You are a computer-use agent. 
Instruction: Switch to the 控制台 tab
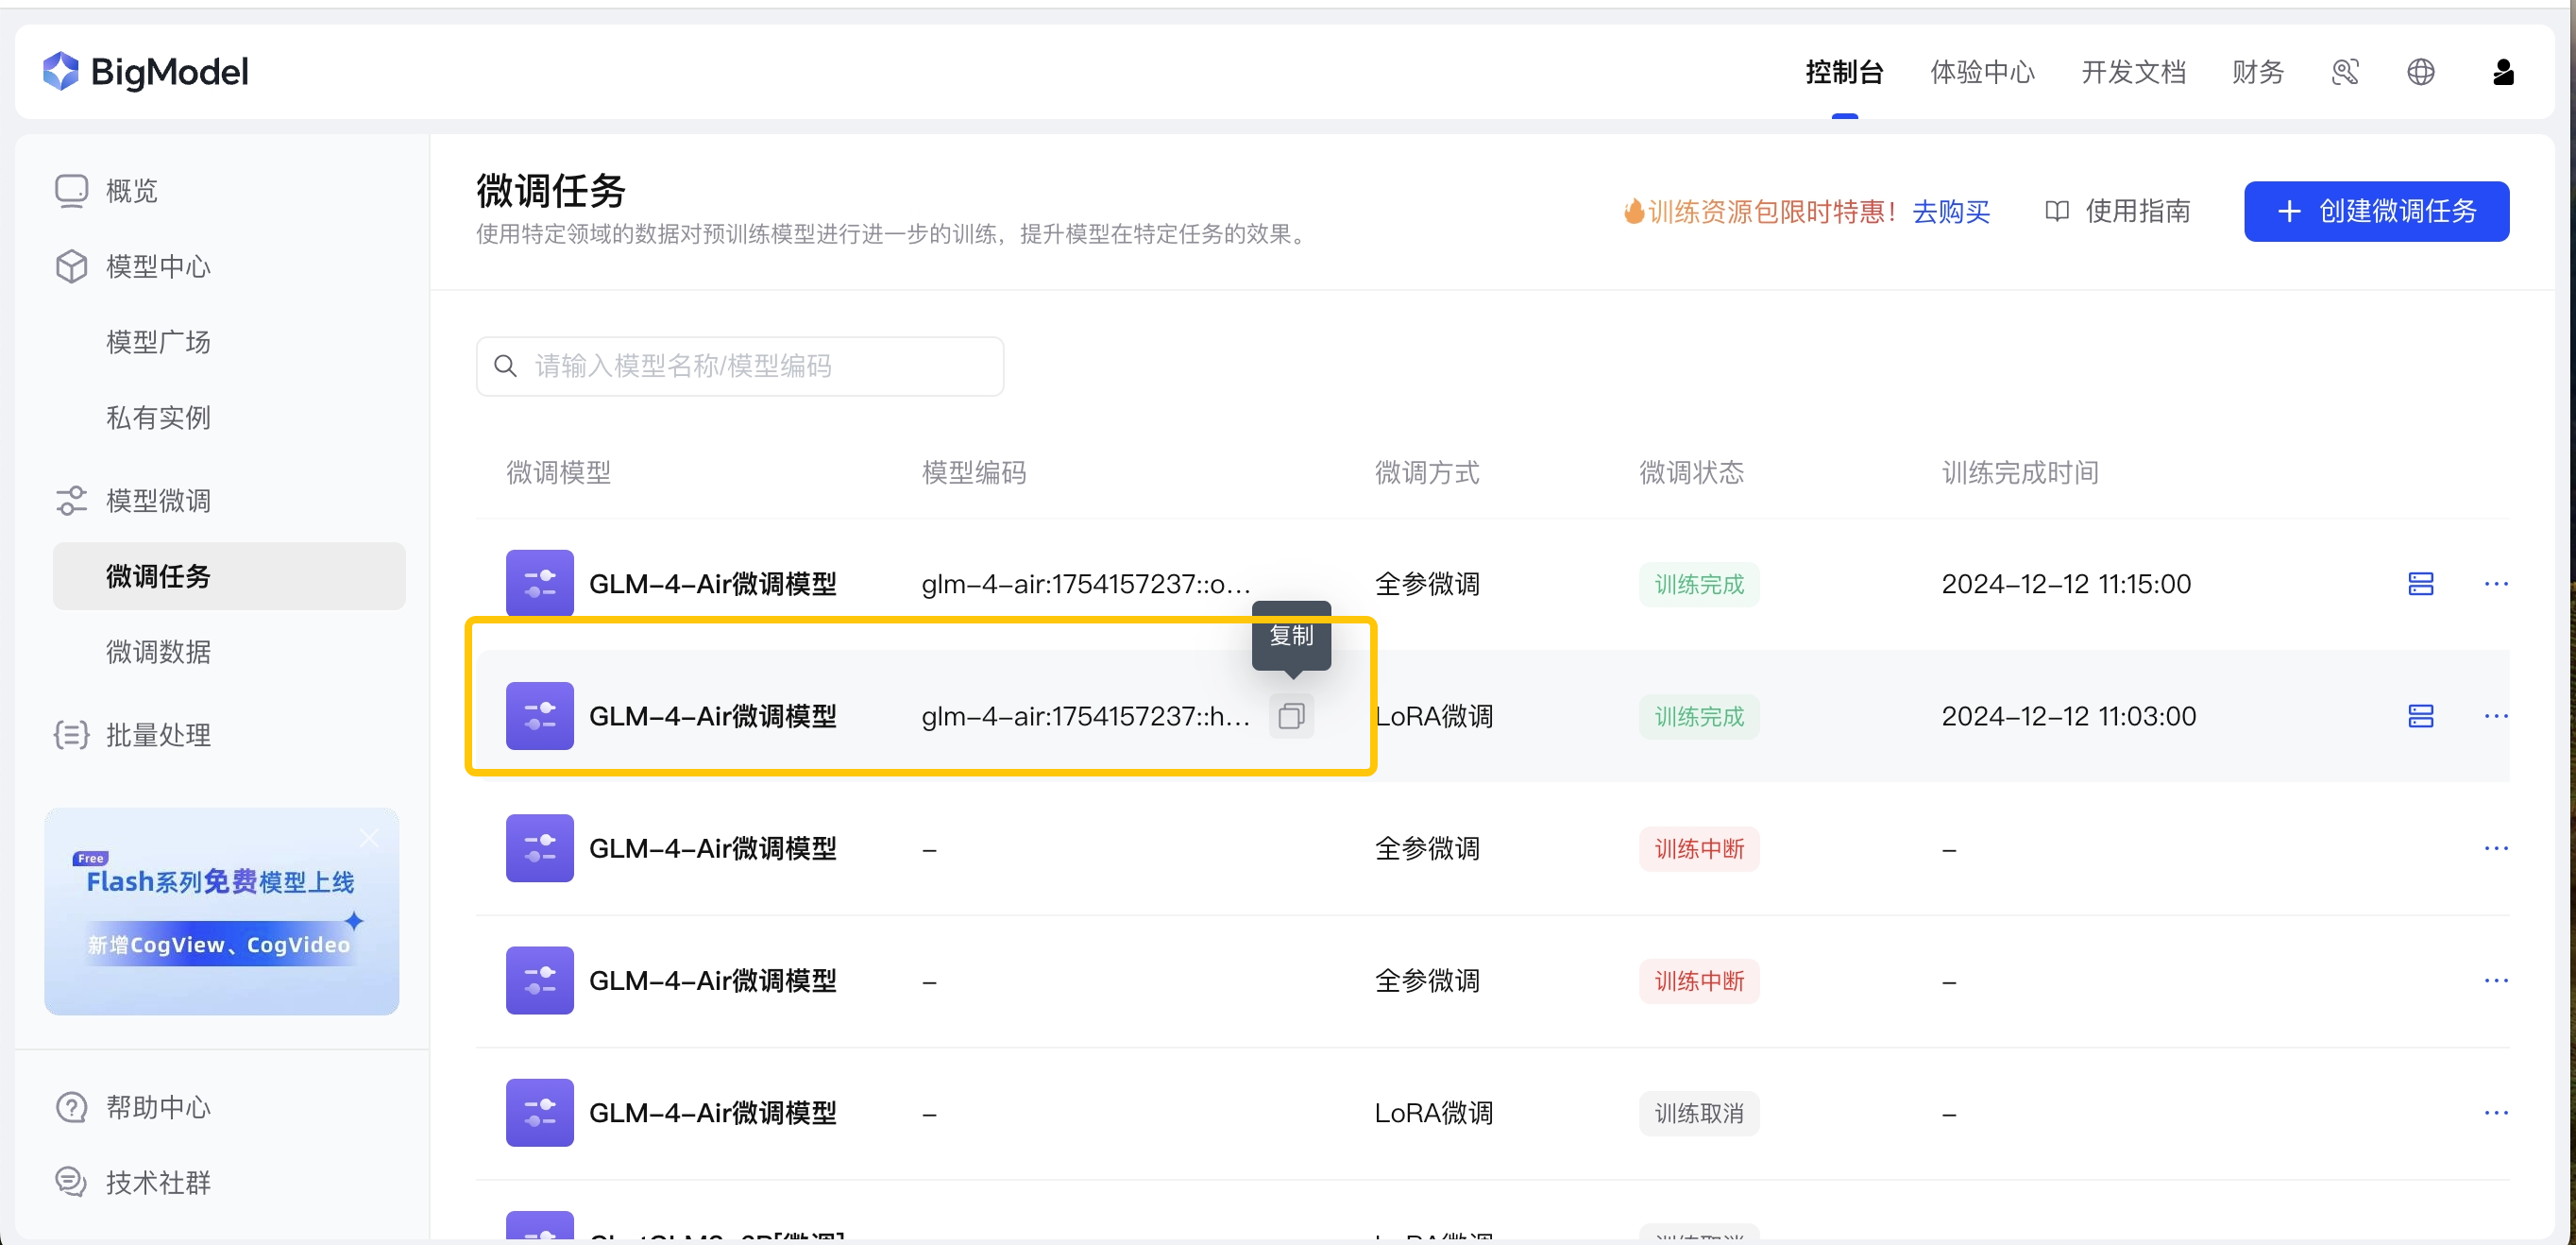tap(1844, 72)
